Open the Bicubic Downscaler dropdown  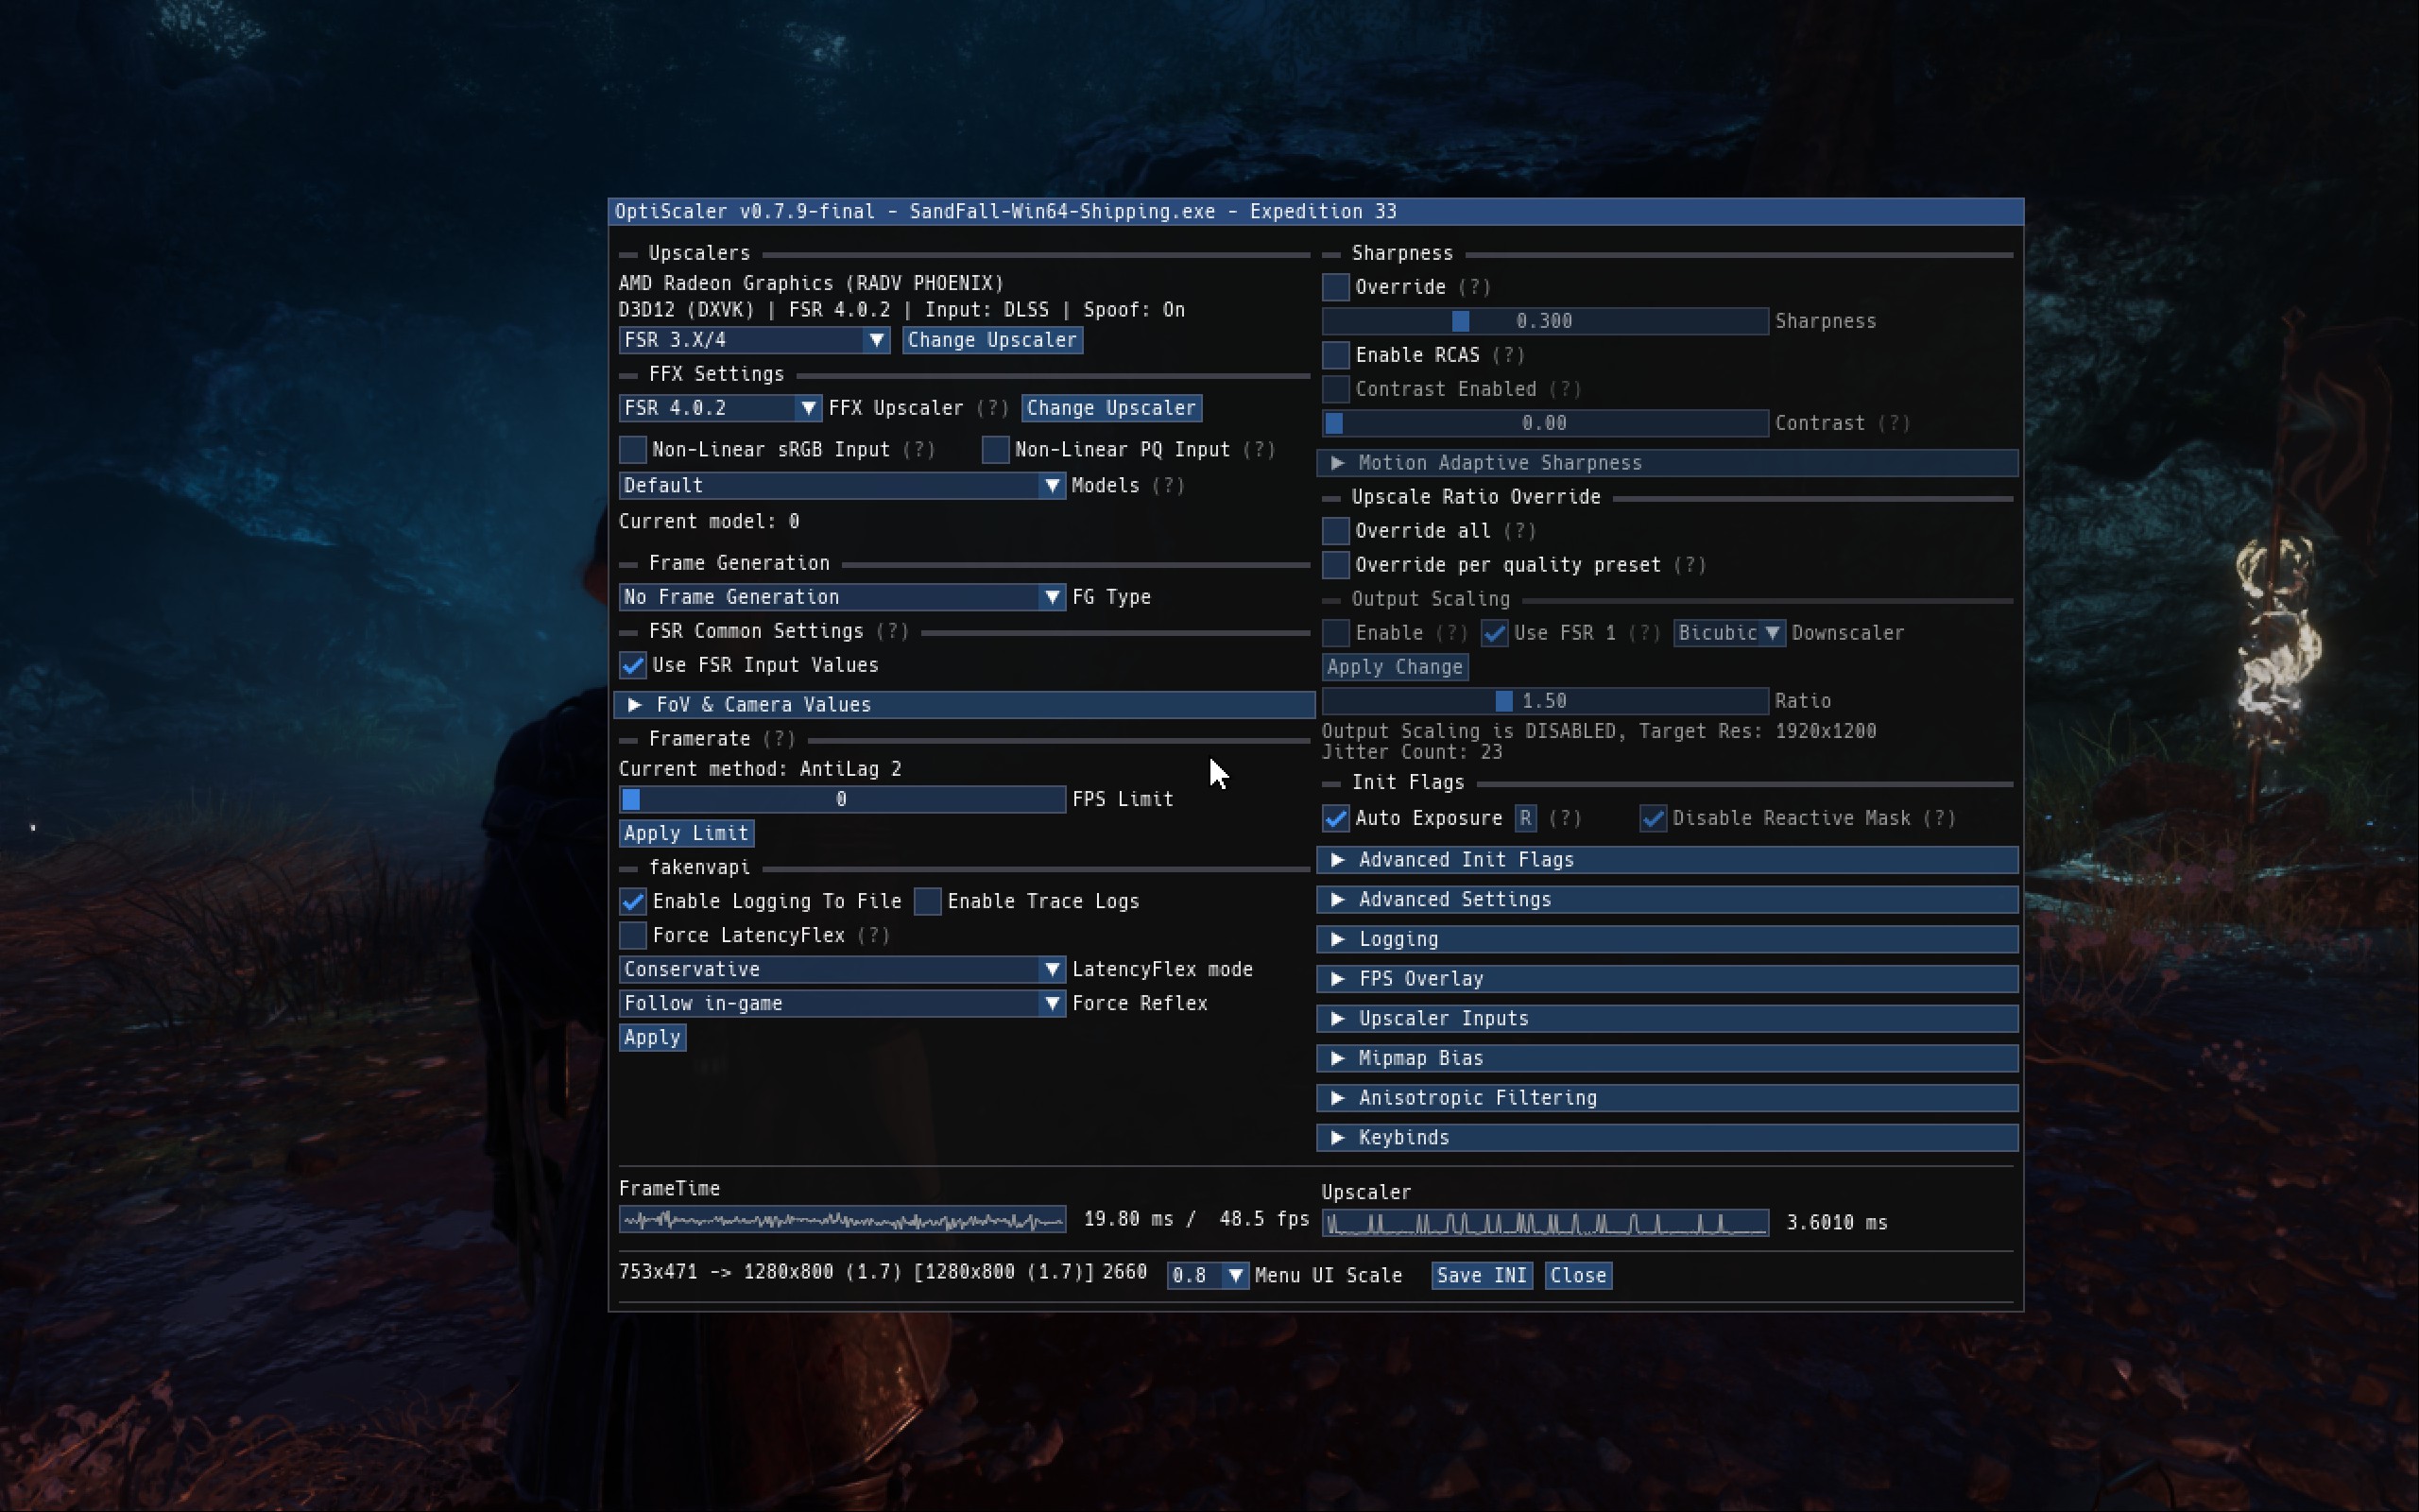point(1729,633)
